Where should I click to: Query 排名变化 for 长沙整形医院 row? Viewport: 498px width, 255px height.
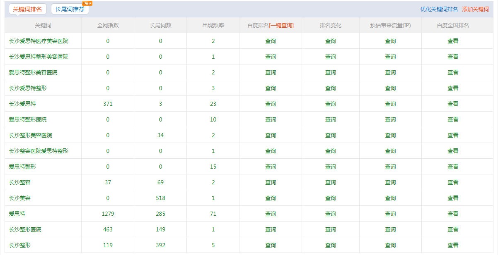coord(331,229)
